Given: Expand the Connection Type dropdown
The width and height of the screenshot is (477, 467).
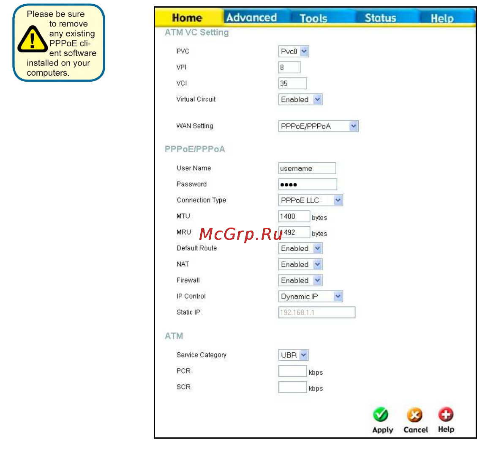Looking at the screenshot, I should pyautogui.click(x=311, y=200).
